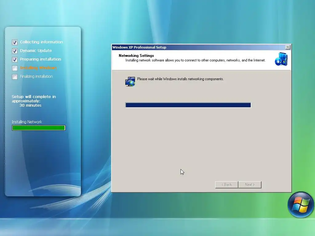Click the Next button
The height and width of the screenshot is (236, 315).
250,185
